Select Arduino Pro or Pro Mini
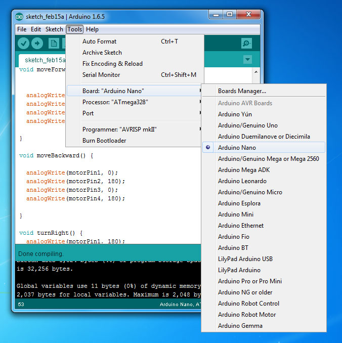Screen dimensions: 342x343 click(264, 281)
